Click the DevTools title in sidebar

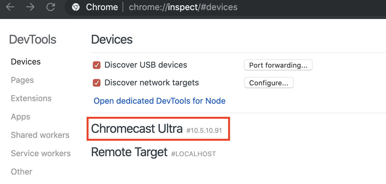tap(33, 40)
